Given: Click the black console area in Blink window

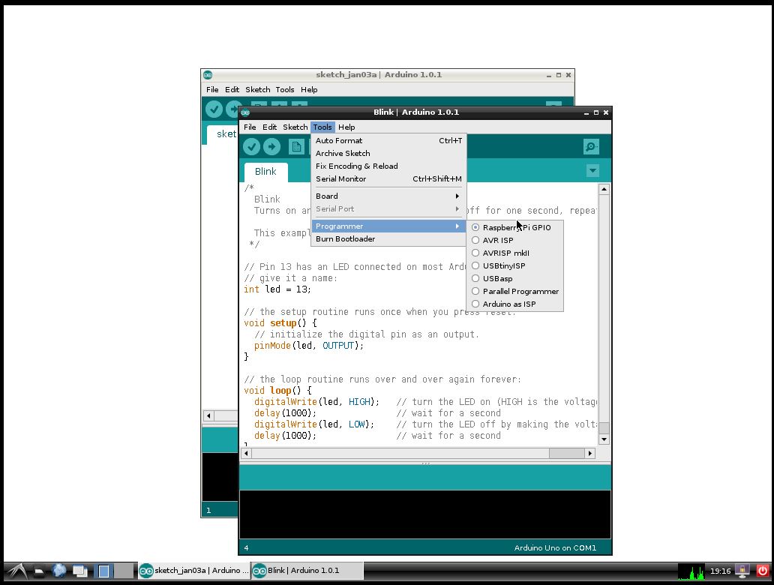Looking at the screenshot, I should coord(425,514).
